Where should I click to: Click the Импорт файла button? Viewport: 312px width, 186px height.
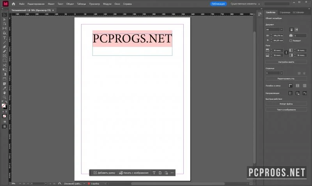coord(286,104)
